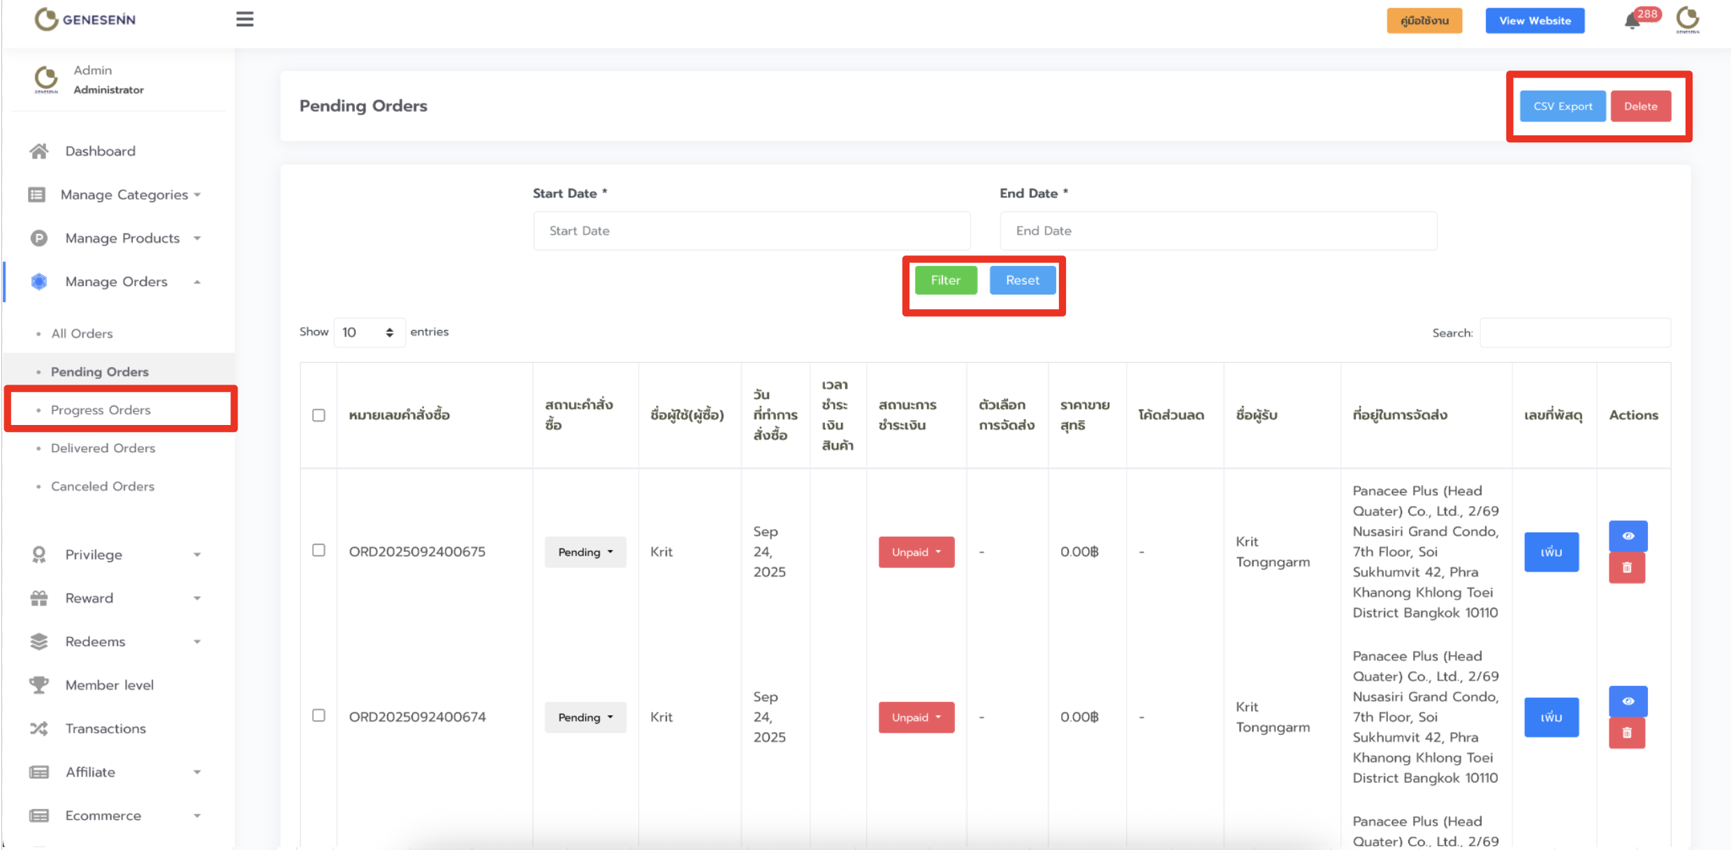
Task: Expand the Manage Products menu
Action: [122, 238]
